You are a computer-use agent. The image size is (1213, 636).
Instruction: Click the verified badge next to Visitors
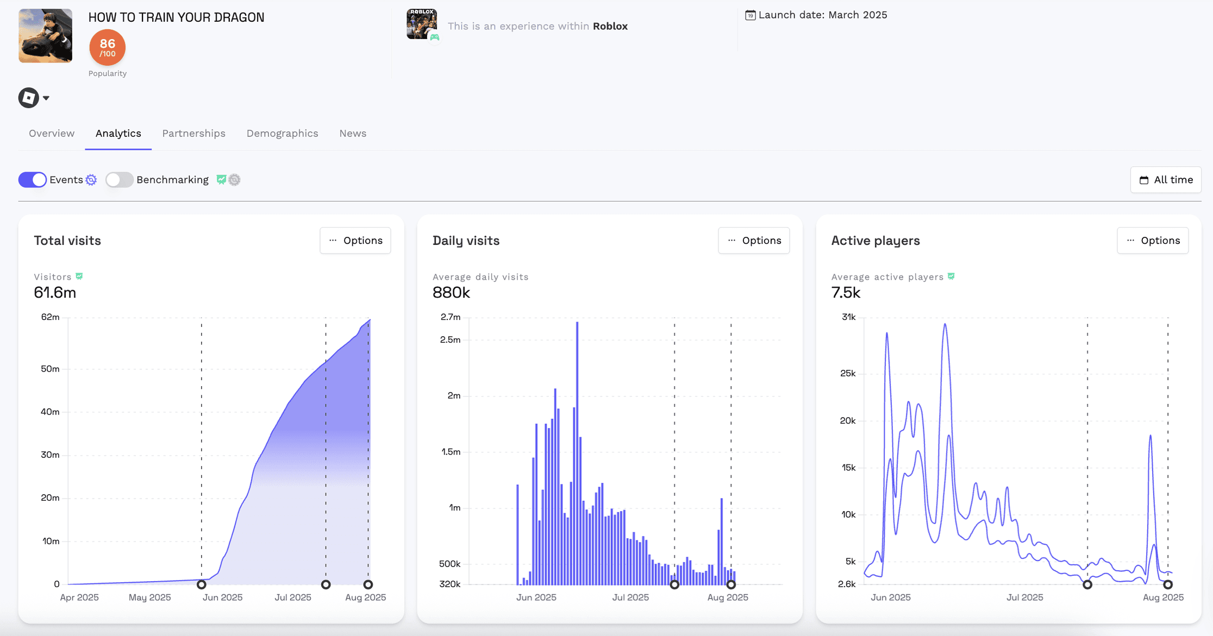[79, 276]
